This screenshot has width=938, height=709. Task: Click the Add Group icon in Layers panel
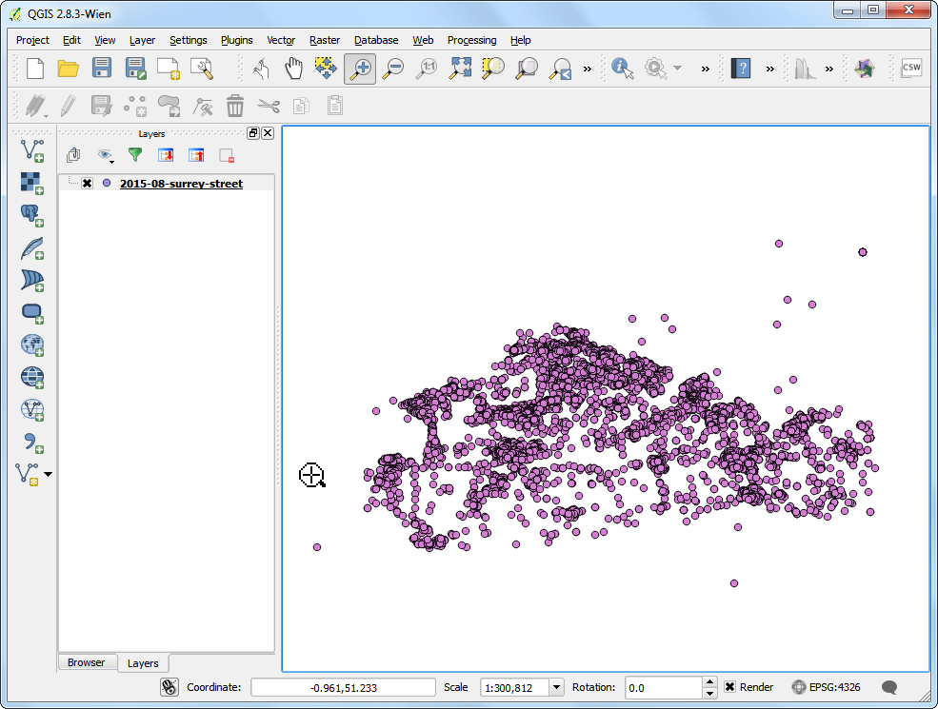pyautogui.click(x=73, y=155)
